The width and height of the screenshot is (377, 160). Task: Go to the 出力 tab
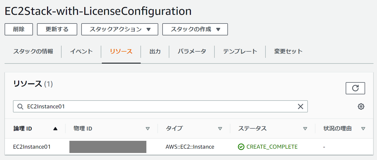click(155, 51)
